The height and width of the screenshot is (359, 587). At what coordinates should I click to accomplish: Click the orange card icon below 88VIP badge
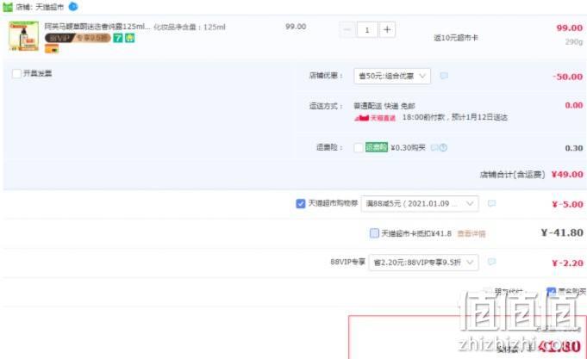tap(52, 48)
